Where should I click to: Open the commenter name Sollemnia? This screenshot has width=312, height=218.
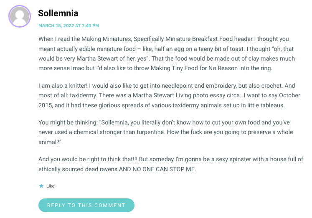point(58,13)
